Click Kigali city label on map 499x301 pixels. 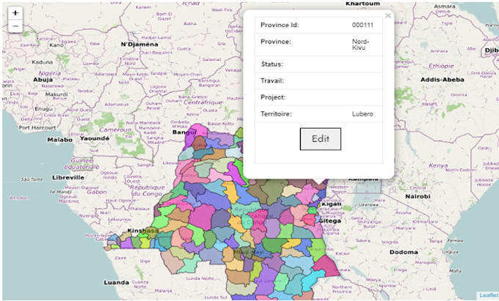pyautogui.click(x=331, y=204)
